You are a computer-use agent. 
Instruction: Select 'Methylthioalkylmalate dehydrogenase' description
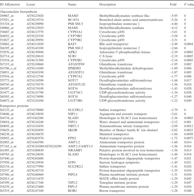pyautogui.click(x=126, y=68)
